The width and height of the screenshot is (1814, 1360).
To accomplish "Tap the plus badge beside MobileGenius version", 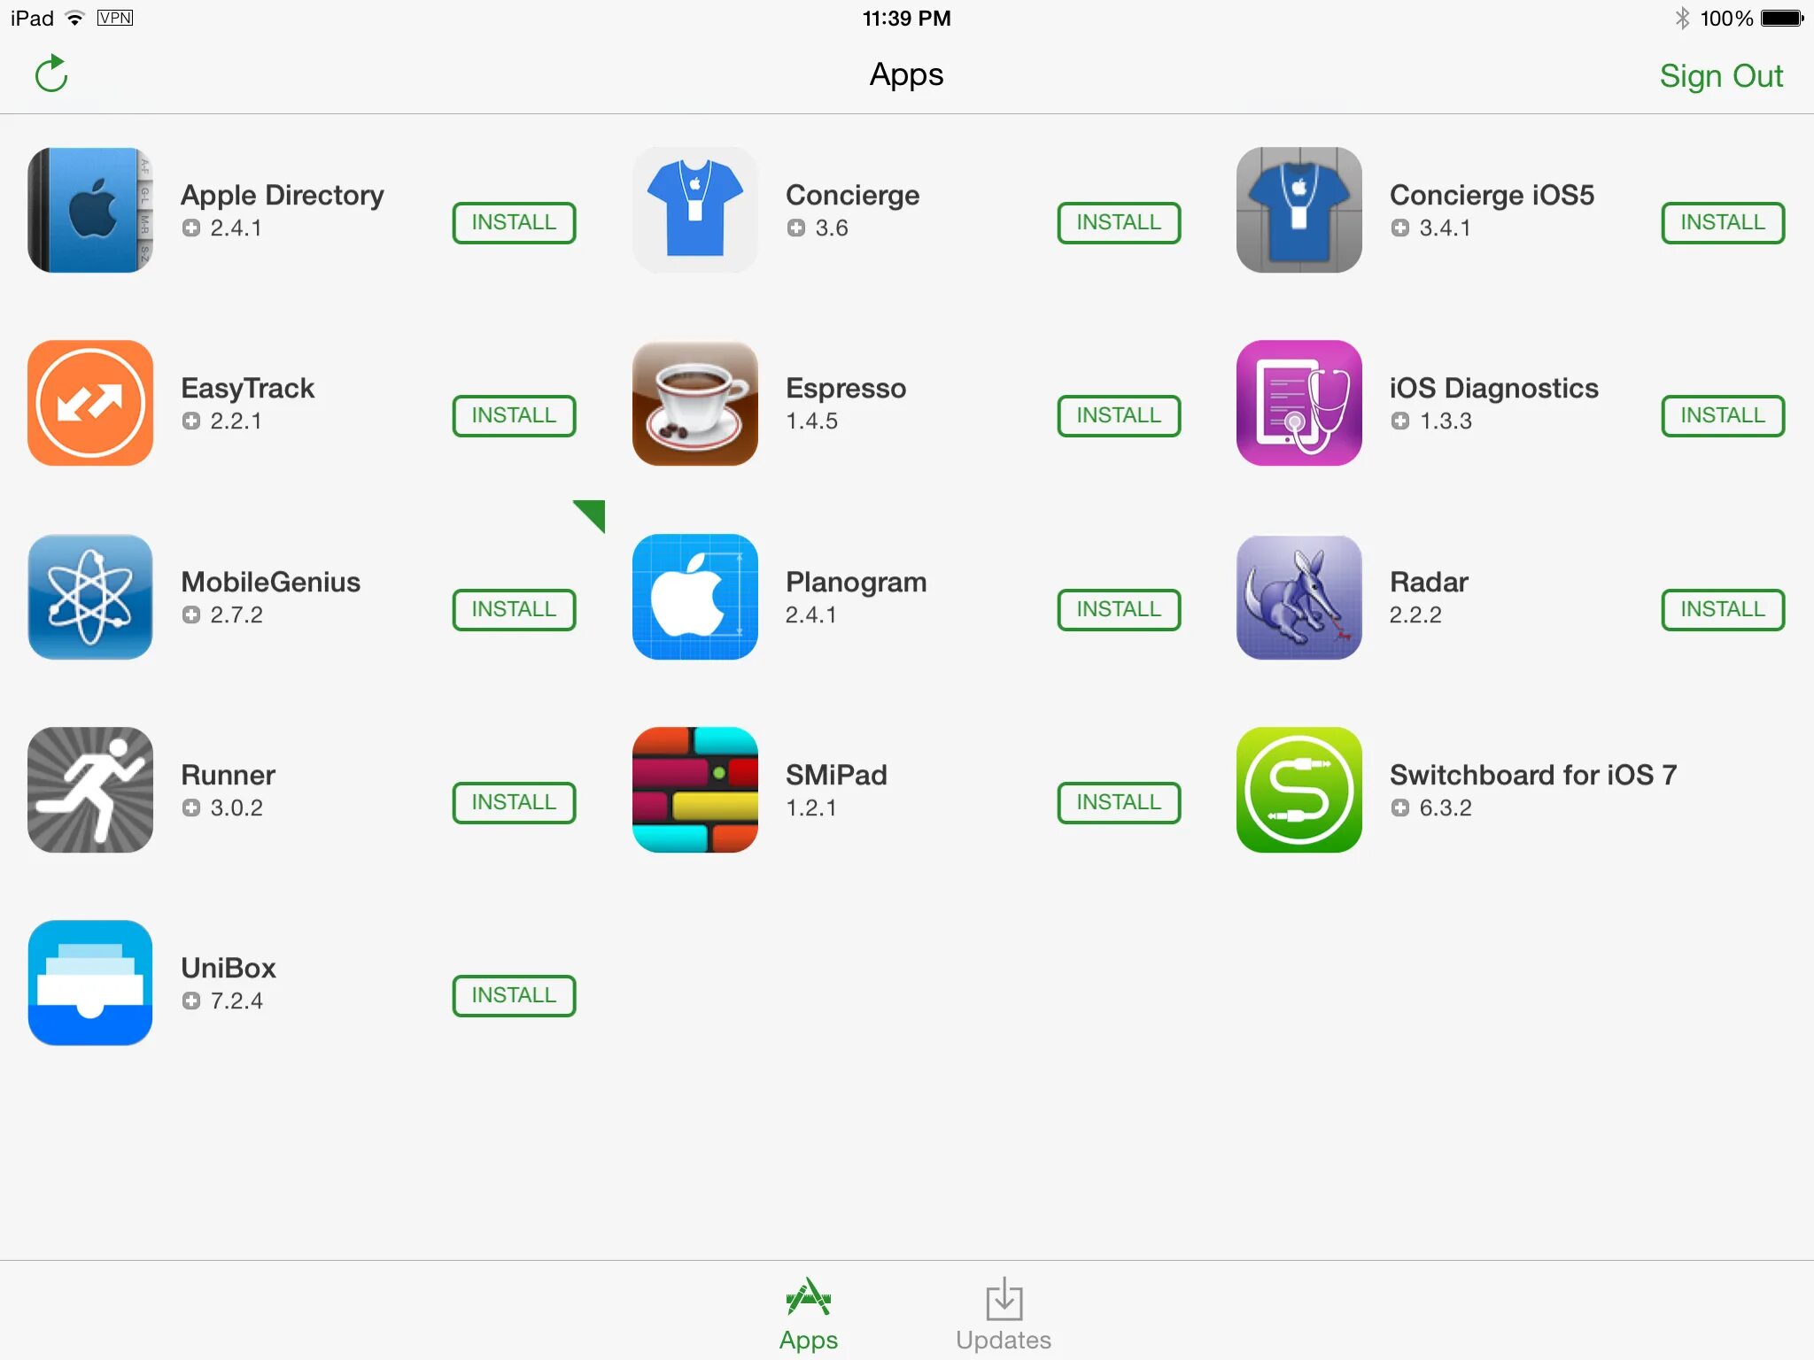I will click(191, 614).
